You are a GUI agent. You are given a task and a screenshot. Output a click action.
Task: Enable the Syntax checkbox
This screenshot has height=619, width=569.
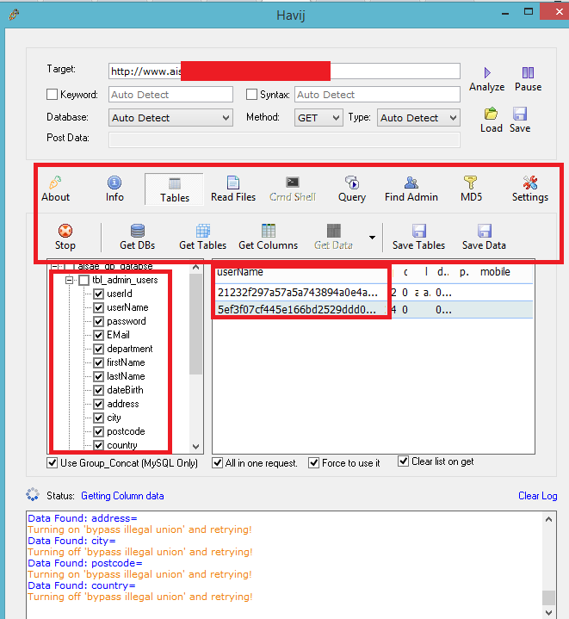(x=251, y=95)
